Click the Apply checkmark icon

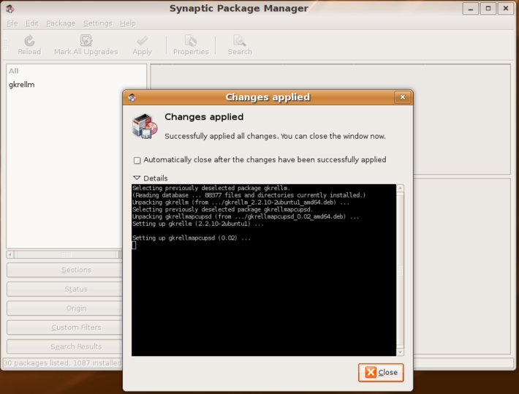coord(142,41)
